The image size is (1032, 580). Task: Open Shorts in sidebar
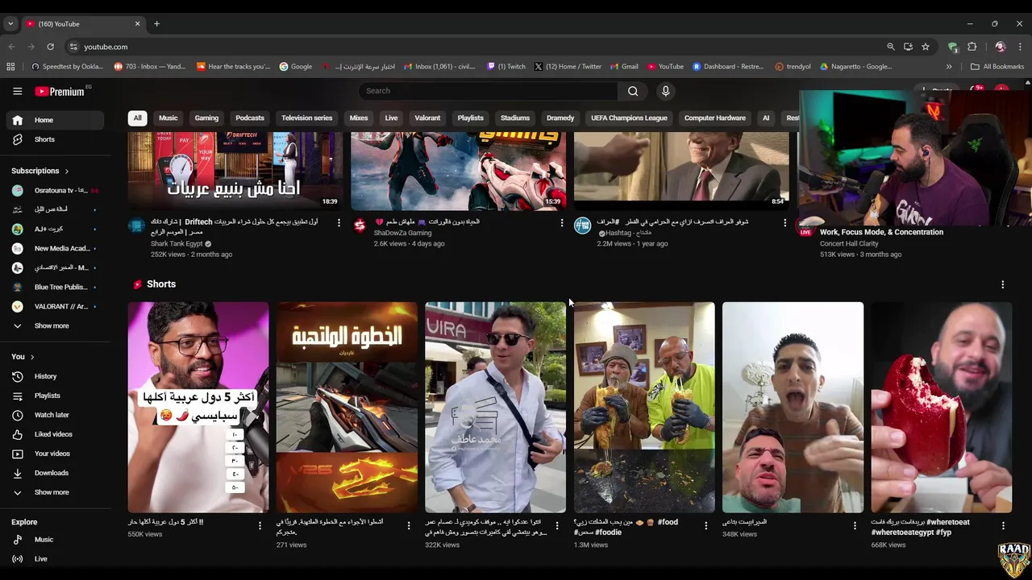tap(53, 139)
